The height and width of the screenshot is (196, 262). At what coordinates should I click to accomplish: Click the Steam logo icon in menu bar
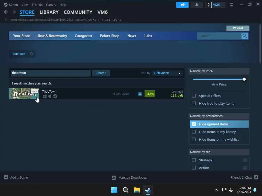tap(6, 5)
